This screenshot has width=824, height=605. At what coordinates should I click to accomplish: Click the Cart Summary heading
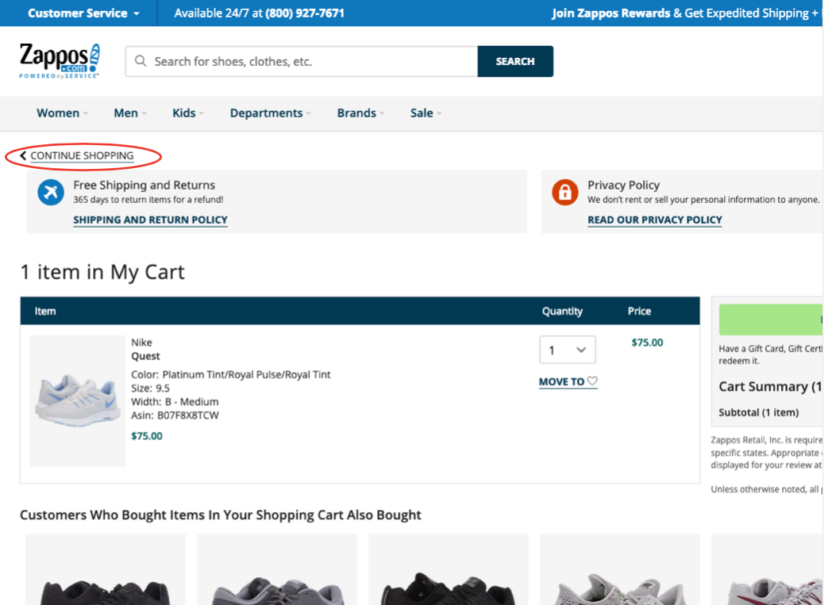[770, 387]
